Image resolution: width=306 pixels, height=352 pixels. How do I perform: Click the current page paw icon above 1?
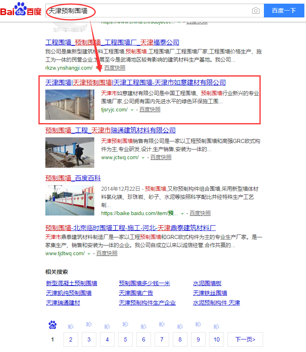pos(53,324)
